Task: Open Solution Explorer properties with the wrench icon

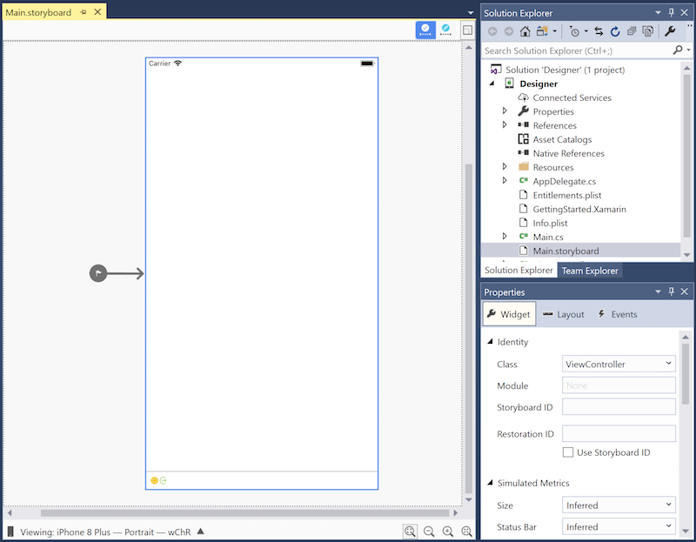Action: tap(670, 30)
